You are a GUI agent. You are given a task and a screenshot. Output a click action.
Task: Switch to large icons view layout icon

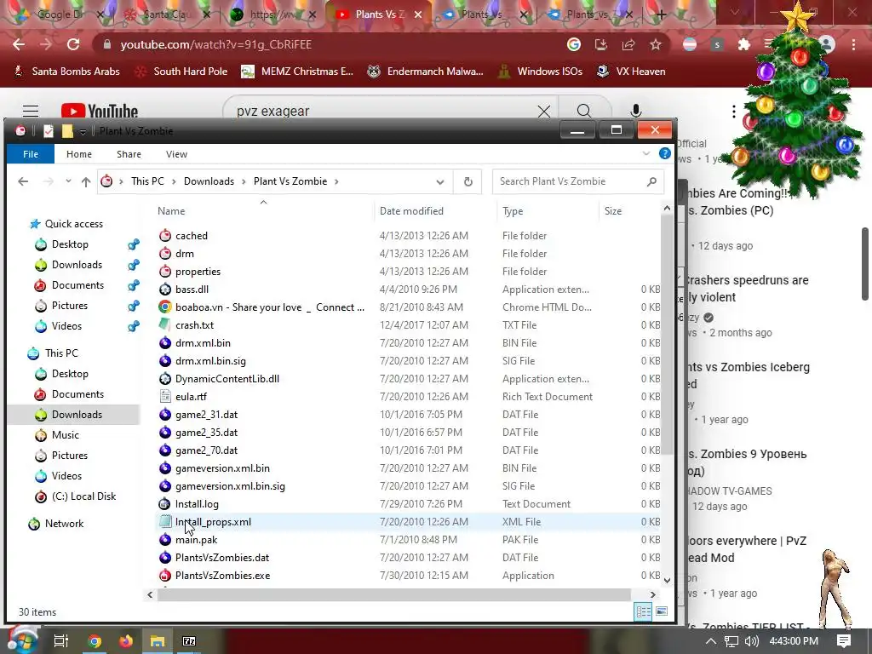tap(661, 611)
